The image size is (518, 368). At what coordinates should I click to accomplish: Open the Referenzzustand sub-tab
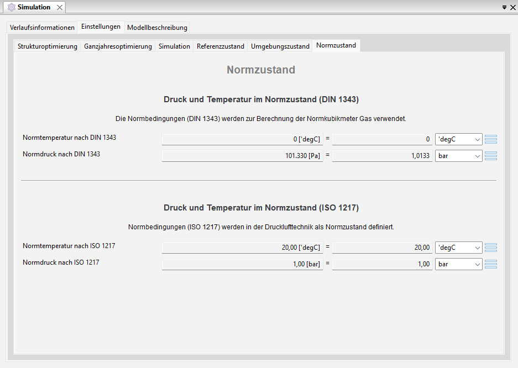click(220, 46)
